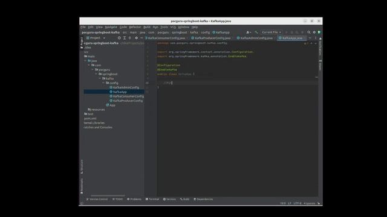Screen dimensions: 387x217
Task: Click UTF-8 encoding in status bar
Action: click(298, 203)
